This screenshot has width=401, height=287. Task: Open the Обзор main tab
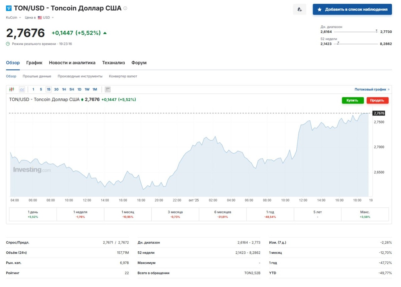click(13, 63)
